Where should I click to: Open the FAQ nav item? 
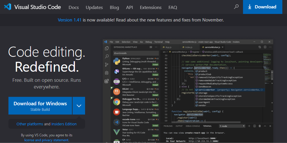coord(173,7)
